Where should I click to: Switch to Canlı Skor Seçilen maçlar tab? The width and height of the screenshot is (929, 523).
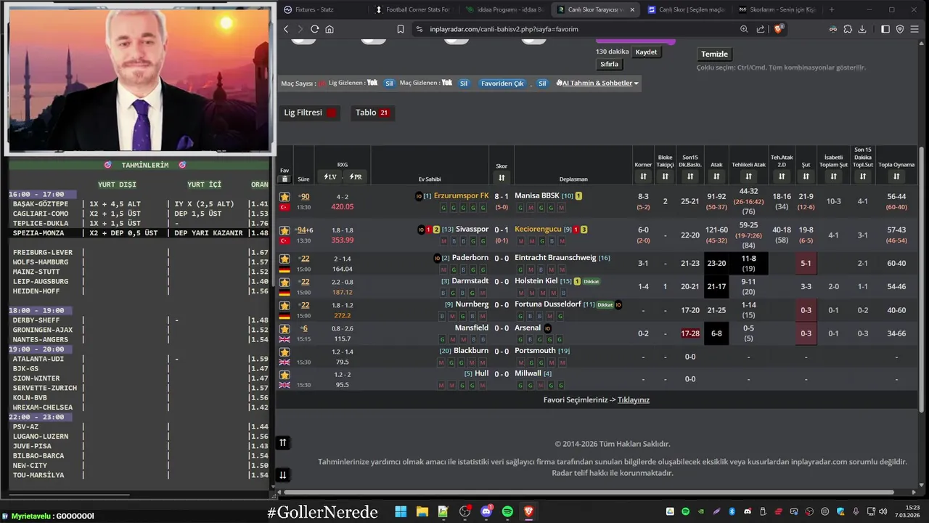pos(686,9)
